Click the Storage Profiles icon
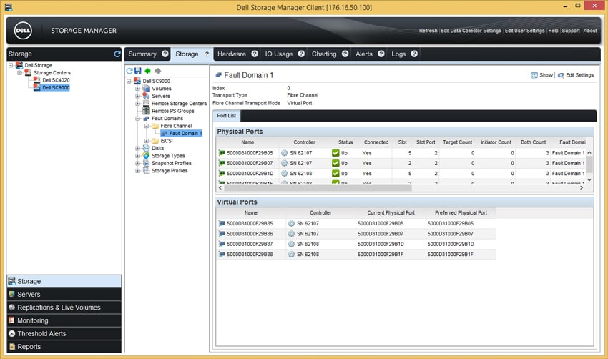Image resolution: width=608 pixels, height=359 pixels. click(146, 171)
